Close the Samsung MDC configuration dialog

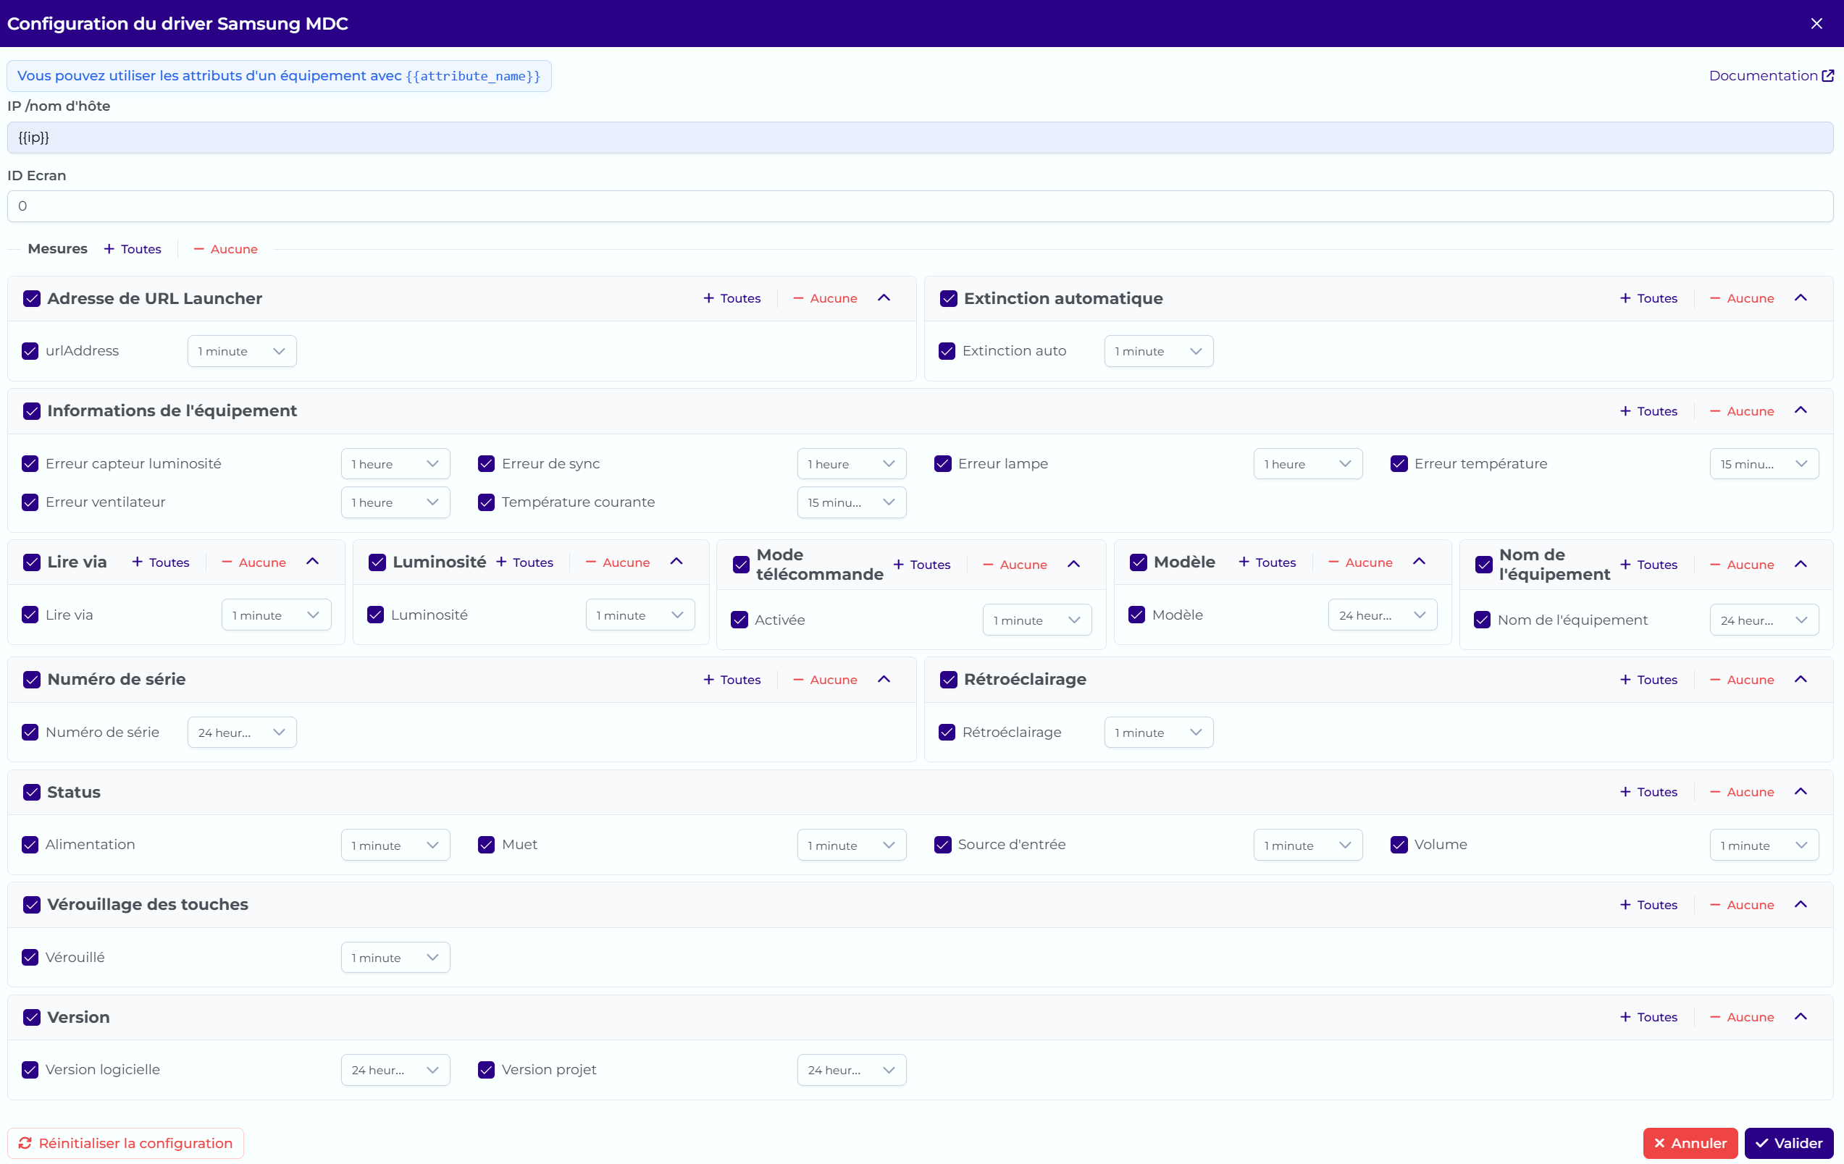click(x=1816, y=24)
